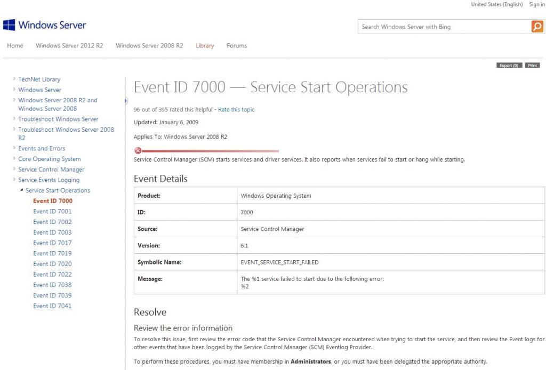Click the Rate this topic link
The image size is (546, 370).
pos(236,110)
